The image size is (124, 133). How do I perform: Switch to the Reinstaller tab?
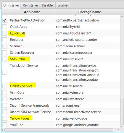point(30,5)
